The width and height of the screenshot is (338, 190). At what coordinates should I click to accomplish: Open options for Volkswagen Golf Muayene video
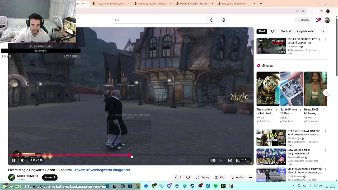tap(326, 169)
